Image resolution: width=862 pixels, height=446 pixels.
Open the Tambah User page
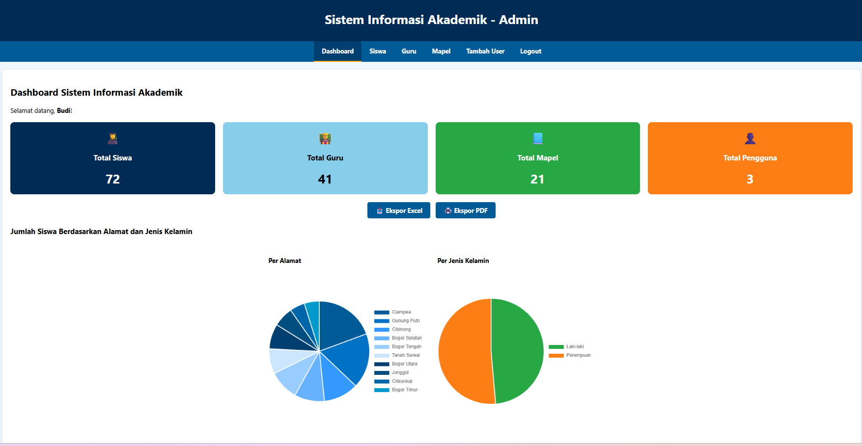tap(485, 52)
